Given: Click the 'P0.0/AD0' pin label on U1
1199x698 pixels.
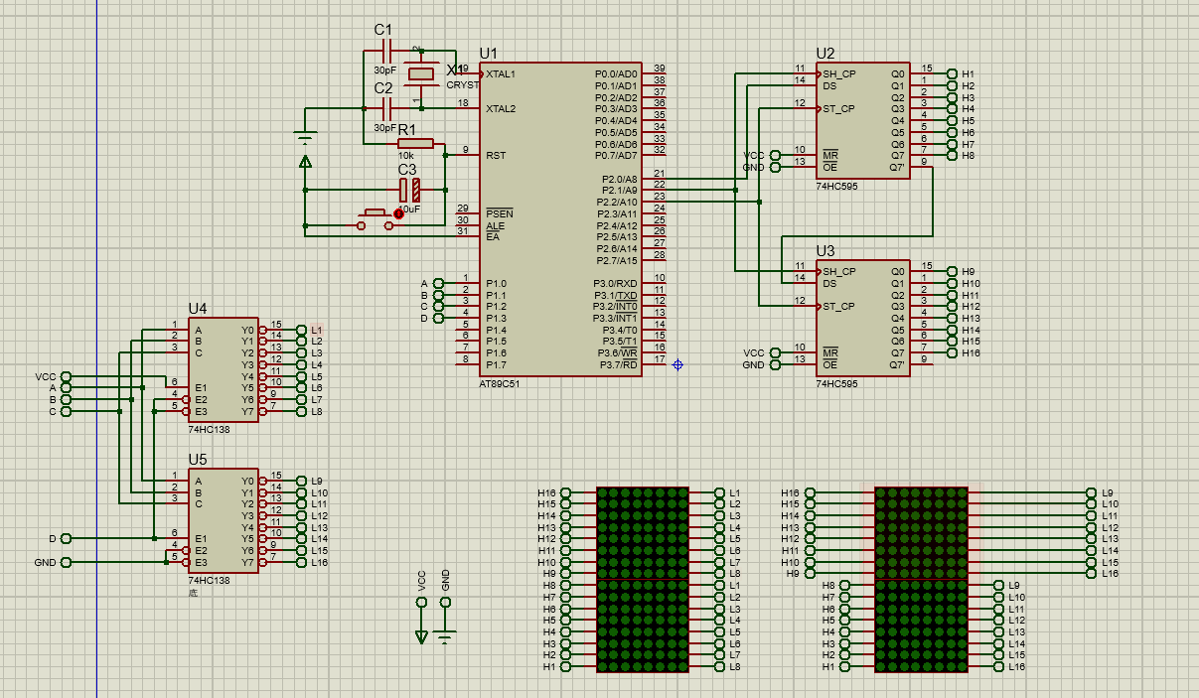Looking at the screenshot, I should pos(616,74).
